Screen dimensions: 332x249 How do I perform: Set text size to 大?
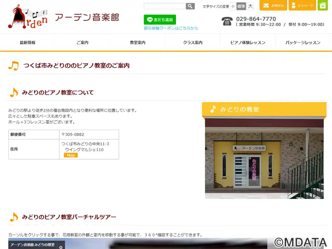[250, 6]
